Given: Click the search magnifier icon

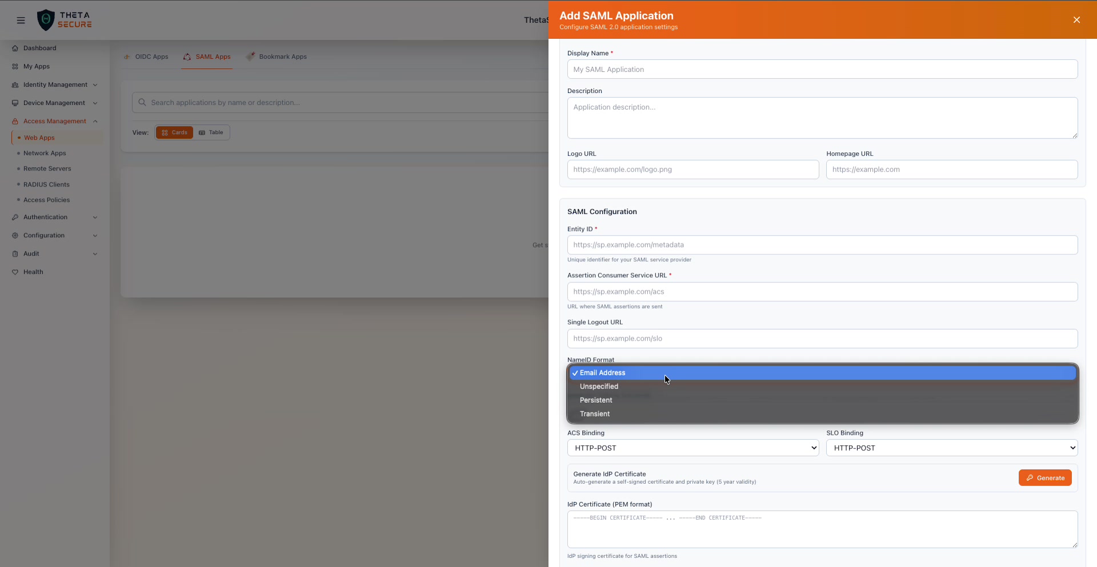Looking at the screenshot, I should [142, 103].
